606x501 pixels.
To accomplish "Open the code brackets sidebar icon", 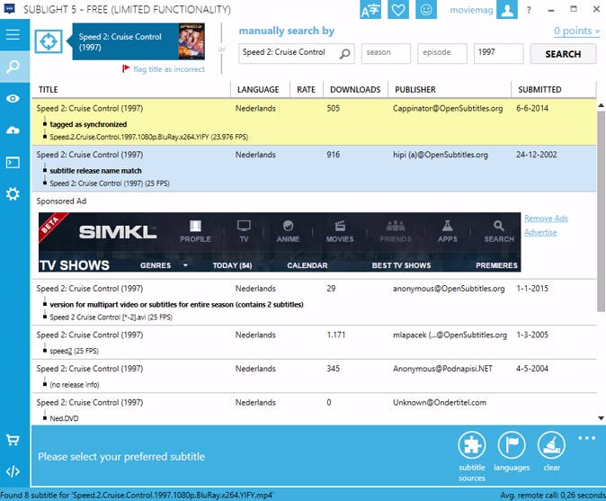I will (x=13, y=471).
